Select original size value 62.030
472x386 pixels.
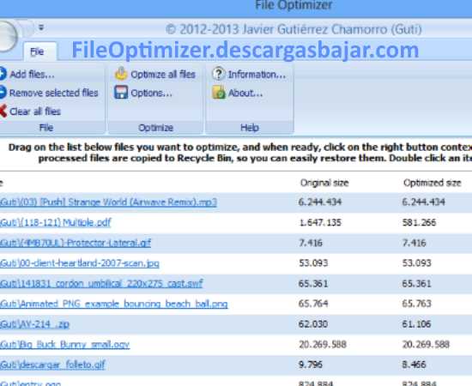(x=313, y=323)
